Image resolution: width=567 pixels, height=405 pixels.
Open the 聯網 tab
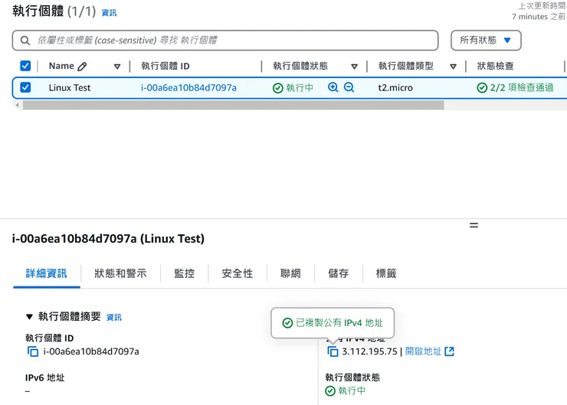[x=290, y=273]
